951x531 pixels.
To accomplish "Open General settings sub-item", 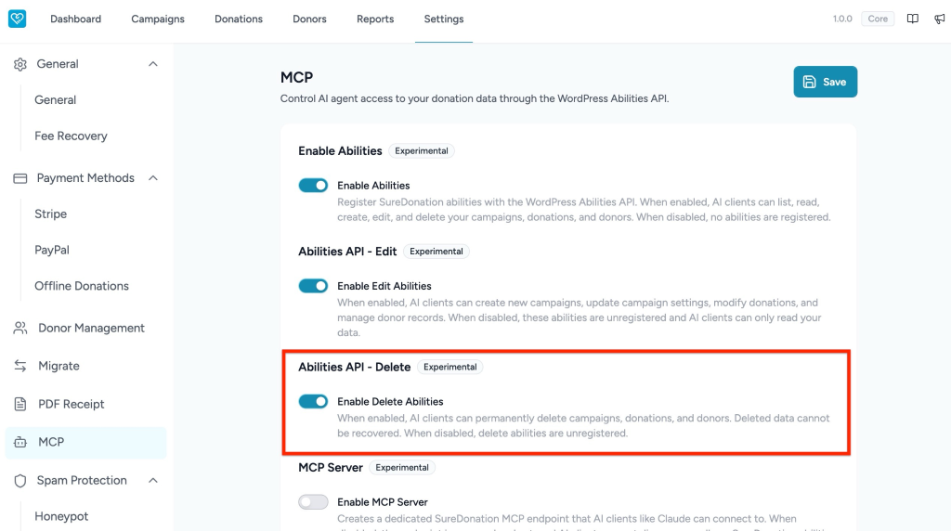I will click(55, 100).
